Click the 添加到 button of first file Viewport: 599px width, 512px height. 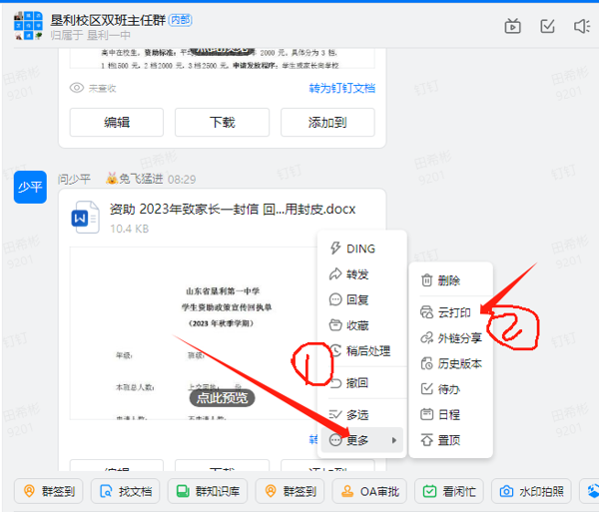coord(327,122)
